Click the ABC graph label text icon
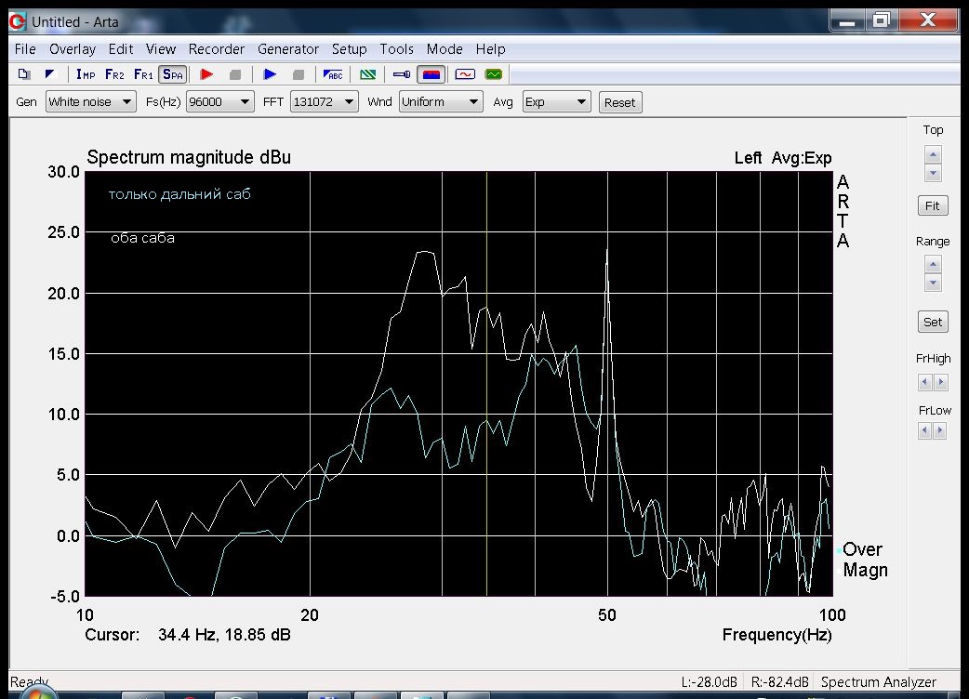969x699 pixels. (333, 74)
